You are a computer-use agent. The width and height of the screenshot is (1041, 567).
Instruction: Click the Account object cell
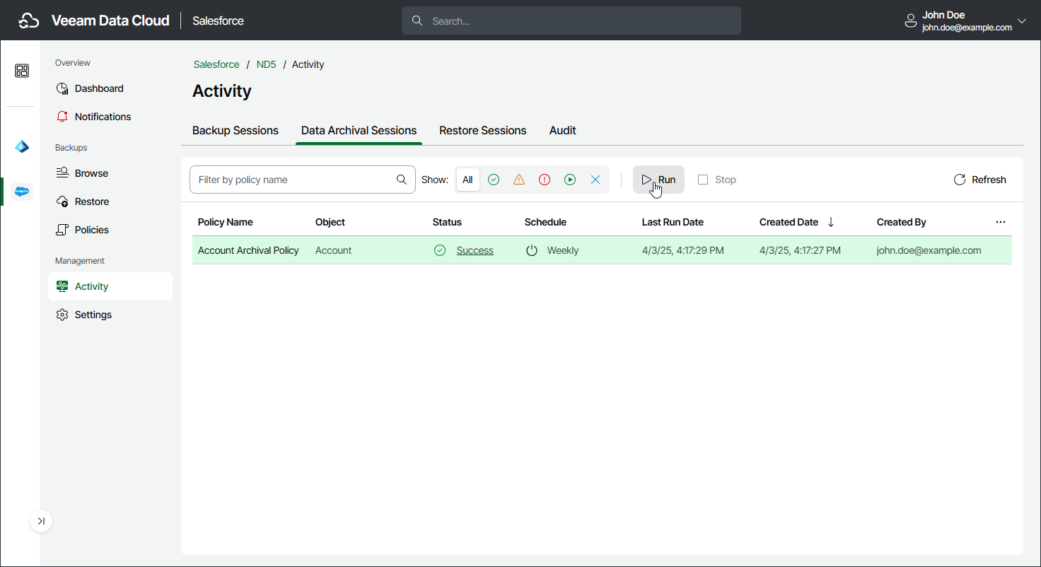[x=334, y=250]
